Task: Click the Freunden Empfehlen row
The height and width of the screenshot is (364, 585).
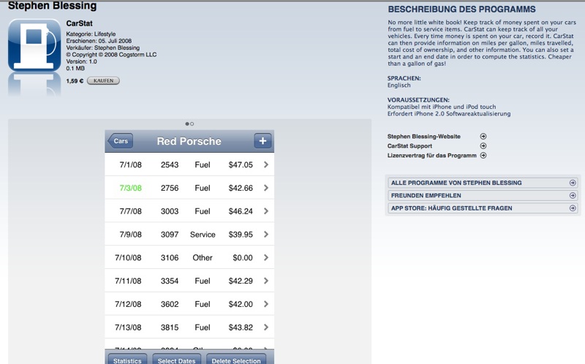Action: pos(483,196)
